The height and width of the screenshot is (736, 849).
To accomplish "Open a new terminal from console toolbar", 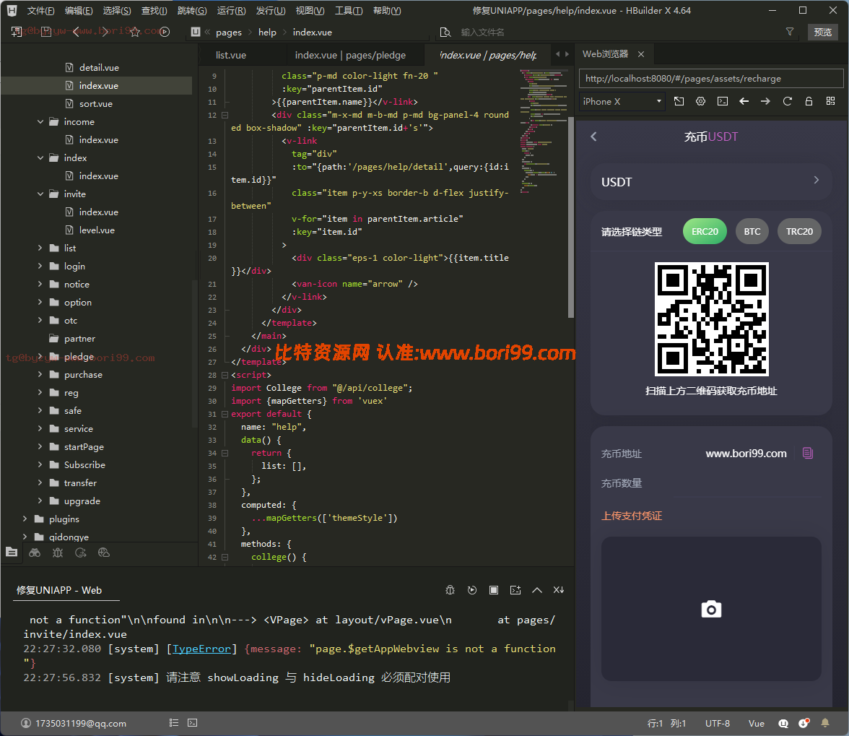I will tap(515, 590).
